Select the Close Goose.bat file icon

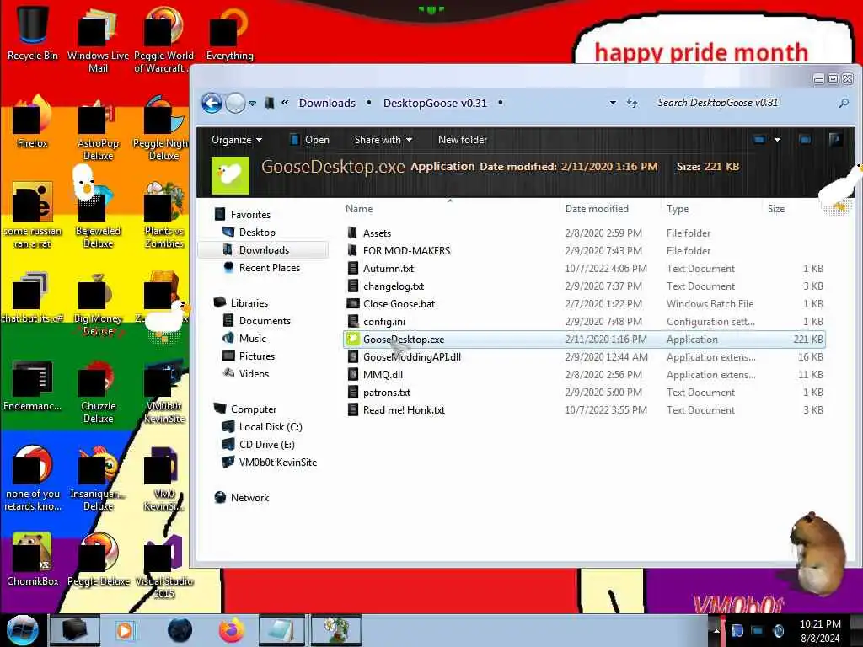point(353,303)
